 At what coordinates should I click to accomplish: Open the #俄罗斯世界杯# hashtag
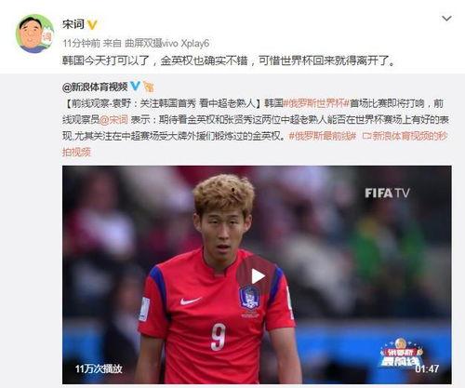coord(316,103)
